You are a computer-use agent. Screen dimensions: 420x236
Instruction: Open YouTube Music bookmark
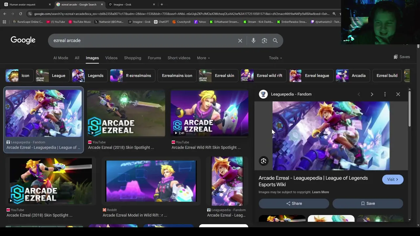[80, 22]
